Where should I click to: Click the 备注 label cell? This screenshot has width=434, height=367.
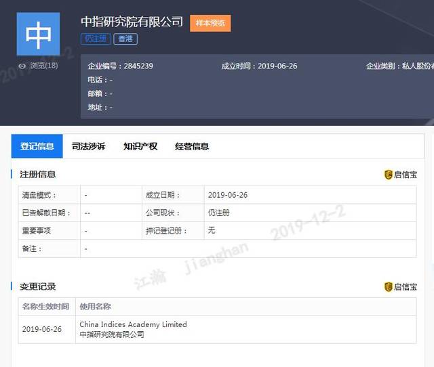point(50,249)
